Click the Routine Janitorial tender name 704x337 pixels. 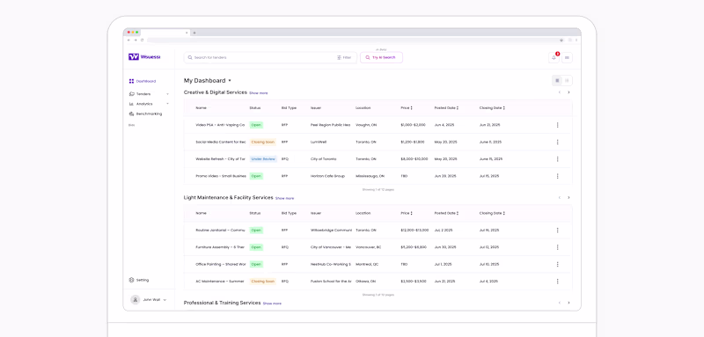(x=221, y=231)
